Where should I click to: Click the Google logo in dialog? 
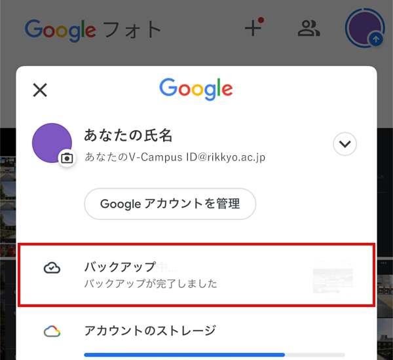196,89
